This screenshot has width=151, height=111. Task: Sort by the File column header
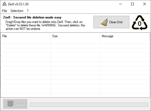click(25, 36)
